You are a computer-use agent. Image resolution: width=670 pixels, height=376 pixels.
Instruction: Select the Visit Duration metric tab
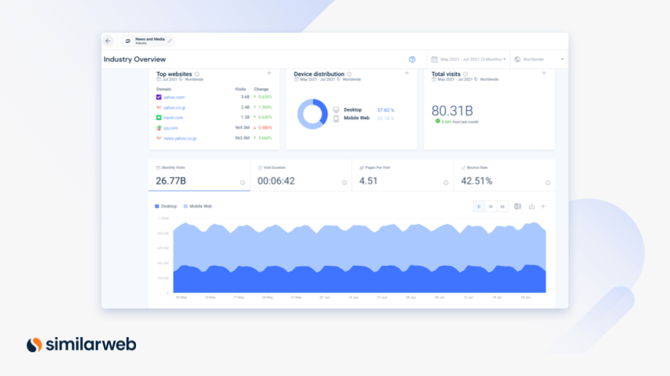point(301,175)
